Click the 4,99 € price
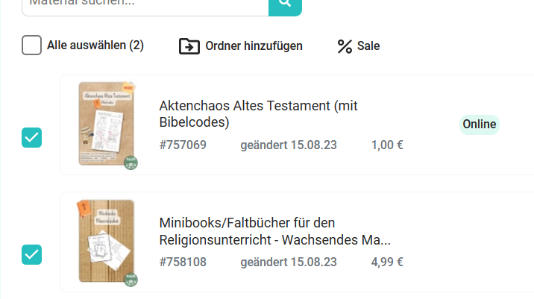This screenshot has height=299, width=534. pyautogui.click(x=387, y=262)
